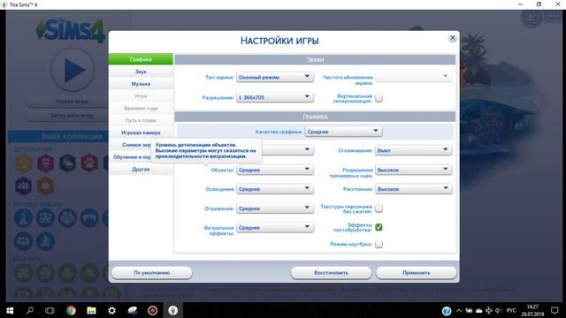Click the Sims 4 logo
This screenshot has height=318, width=566.
(71, 30)
